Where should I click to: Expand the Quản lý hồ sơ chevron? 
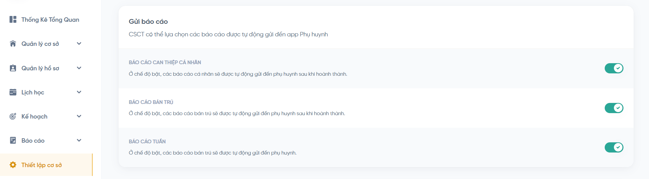pos(79,68)
